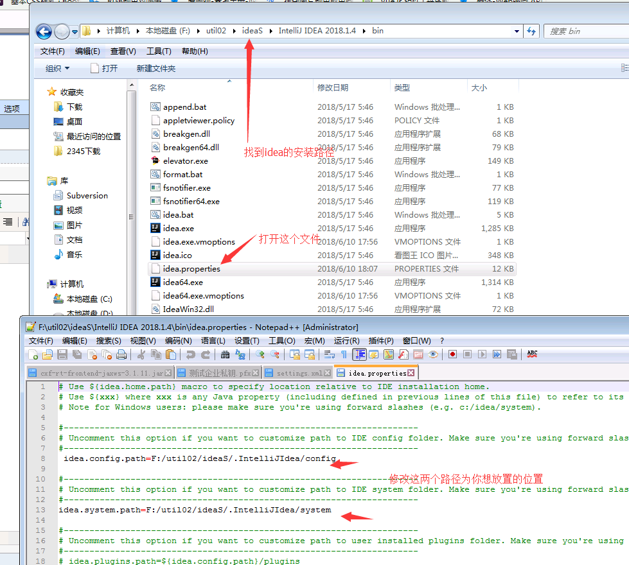This screenshot has width=629, height=565.
Task: Click the Copy icon in Notepad++ toolbar
Action: pos(155,354)
